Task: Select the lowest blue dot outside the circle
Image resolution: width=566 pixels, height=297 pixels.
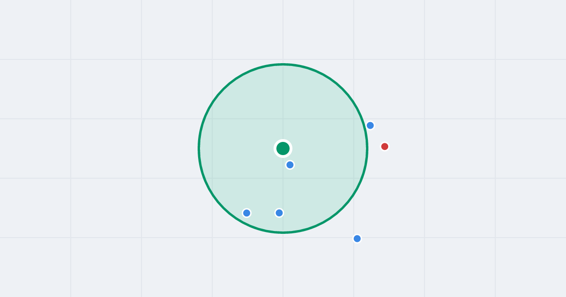Action: 357,239
